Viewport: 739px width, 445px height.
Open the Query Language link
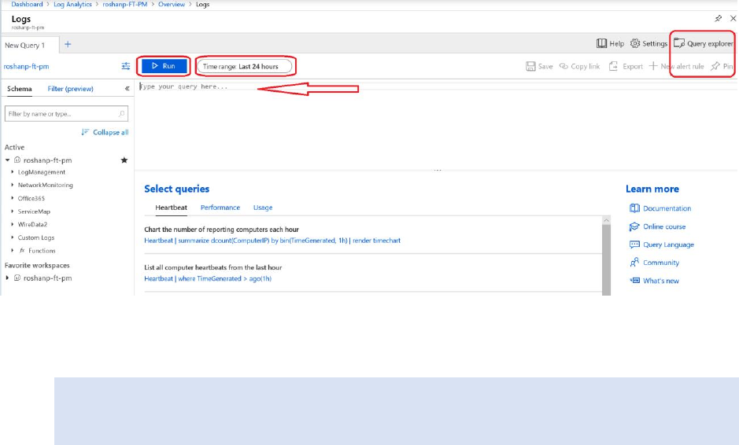point(668,245)
